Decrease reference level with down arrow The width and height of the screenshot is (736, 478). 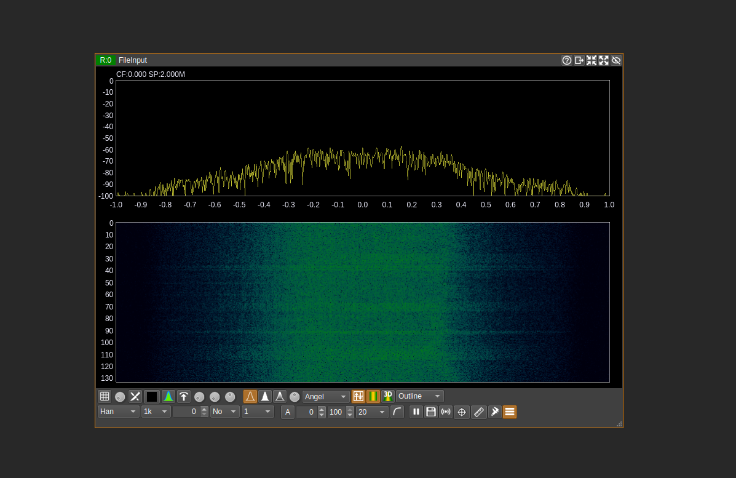[322, 415]
